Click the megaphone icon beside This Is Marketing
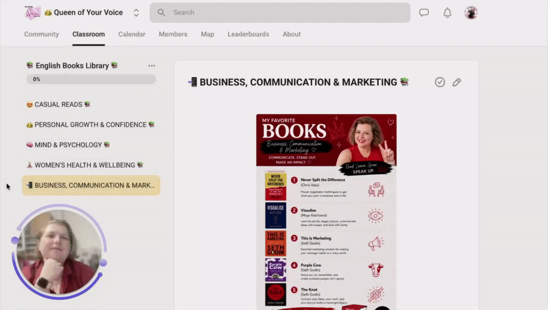The image size is (548, 310). tap(376, 243)
